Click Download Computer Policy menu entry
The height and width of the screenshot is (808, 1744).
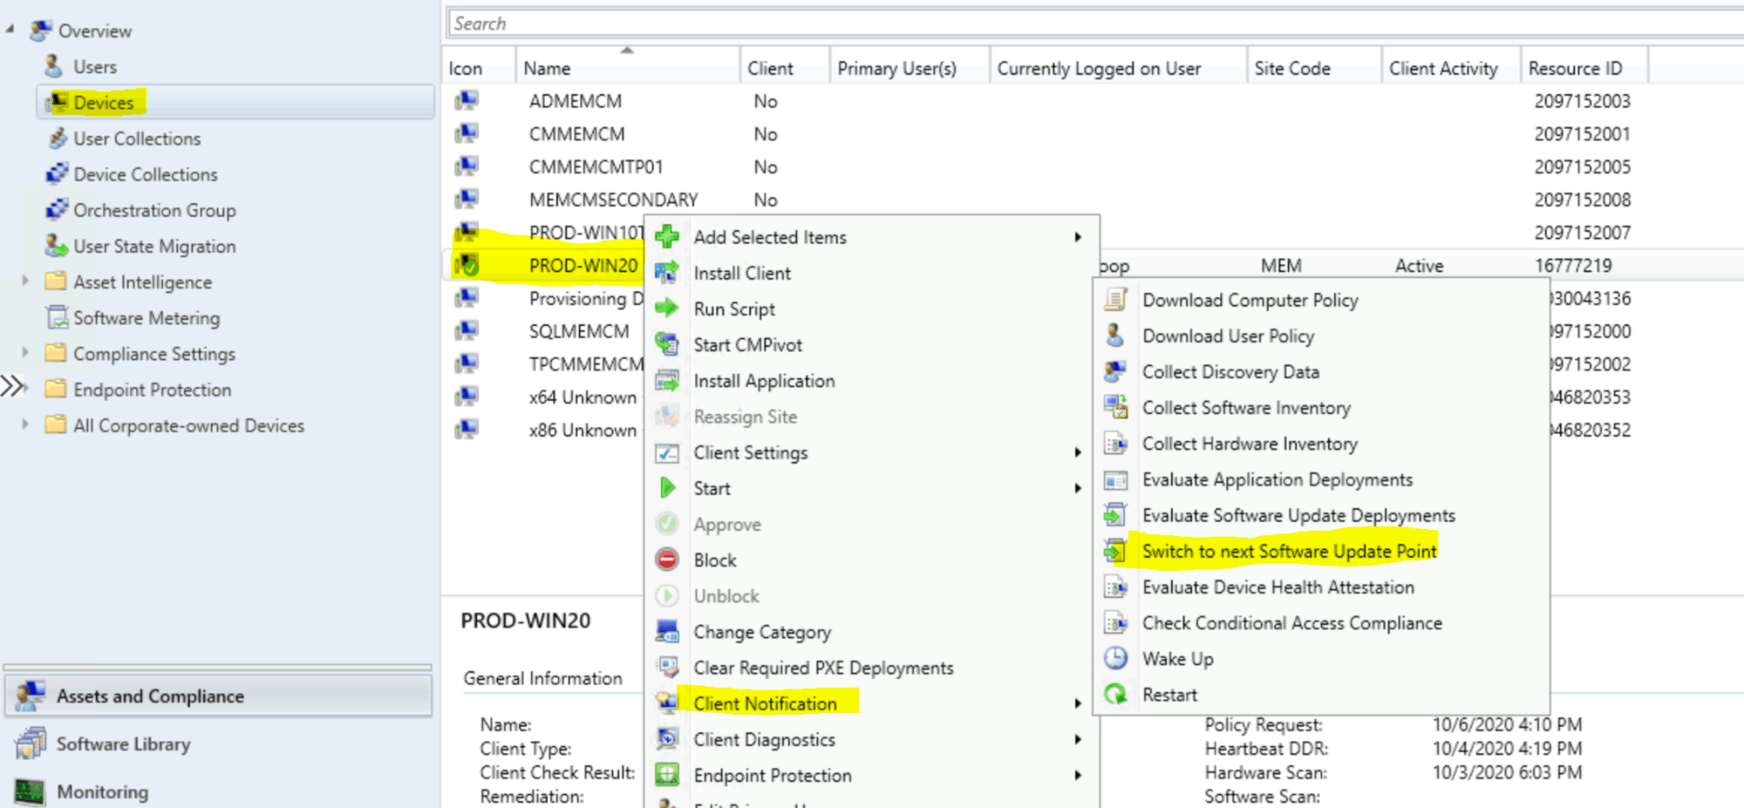[x=1250, y=299]
